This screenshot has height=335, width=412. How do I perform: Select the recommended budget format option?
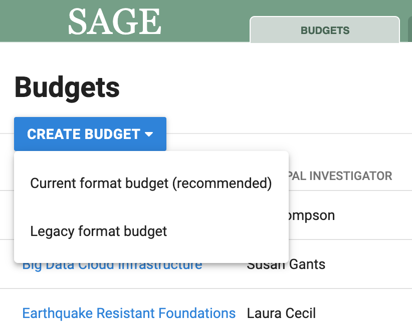click(151, 183)
